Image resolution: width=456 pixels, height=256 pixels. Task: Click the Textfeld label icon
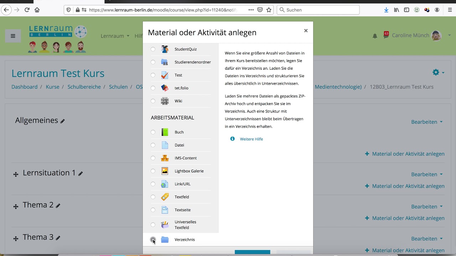click(x=165, y=197)
